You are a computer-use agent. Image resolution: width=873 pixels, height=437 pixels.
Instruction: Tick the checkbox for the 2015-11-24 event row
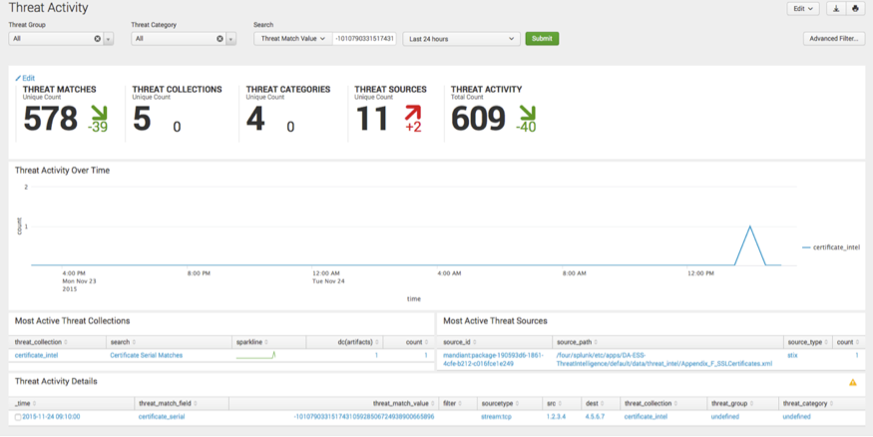coord(18,417)
